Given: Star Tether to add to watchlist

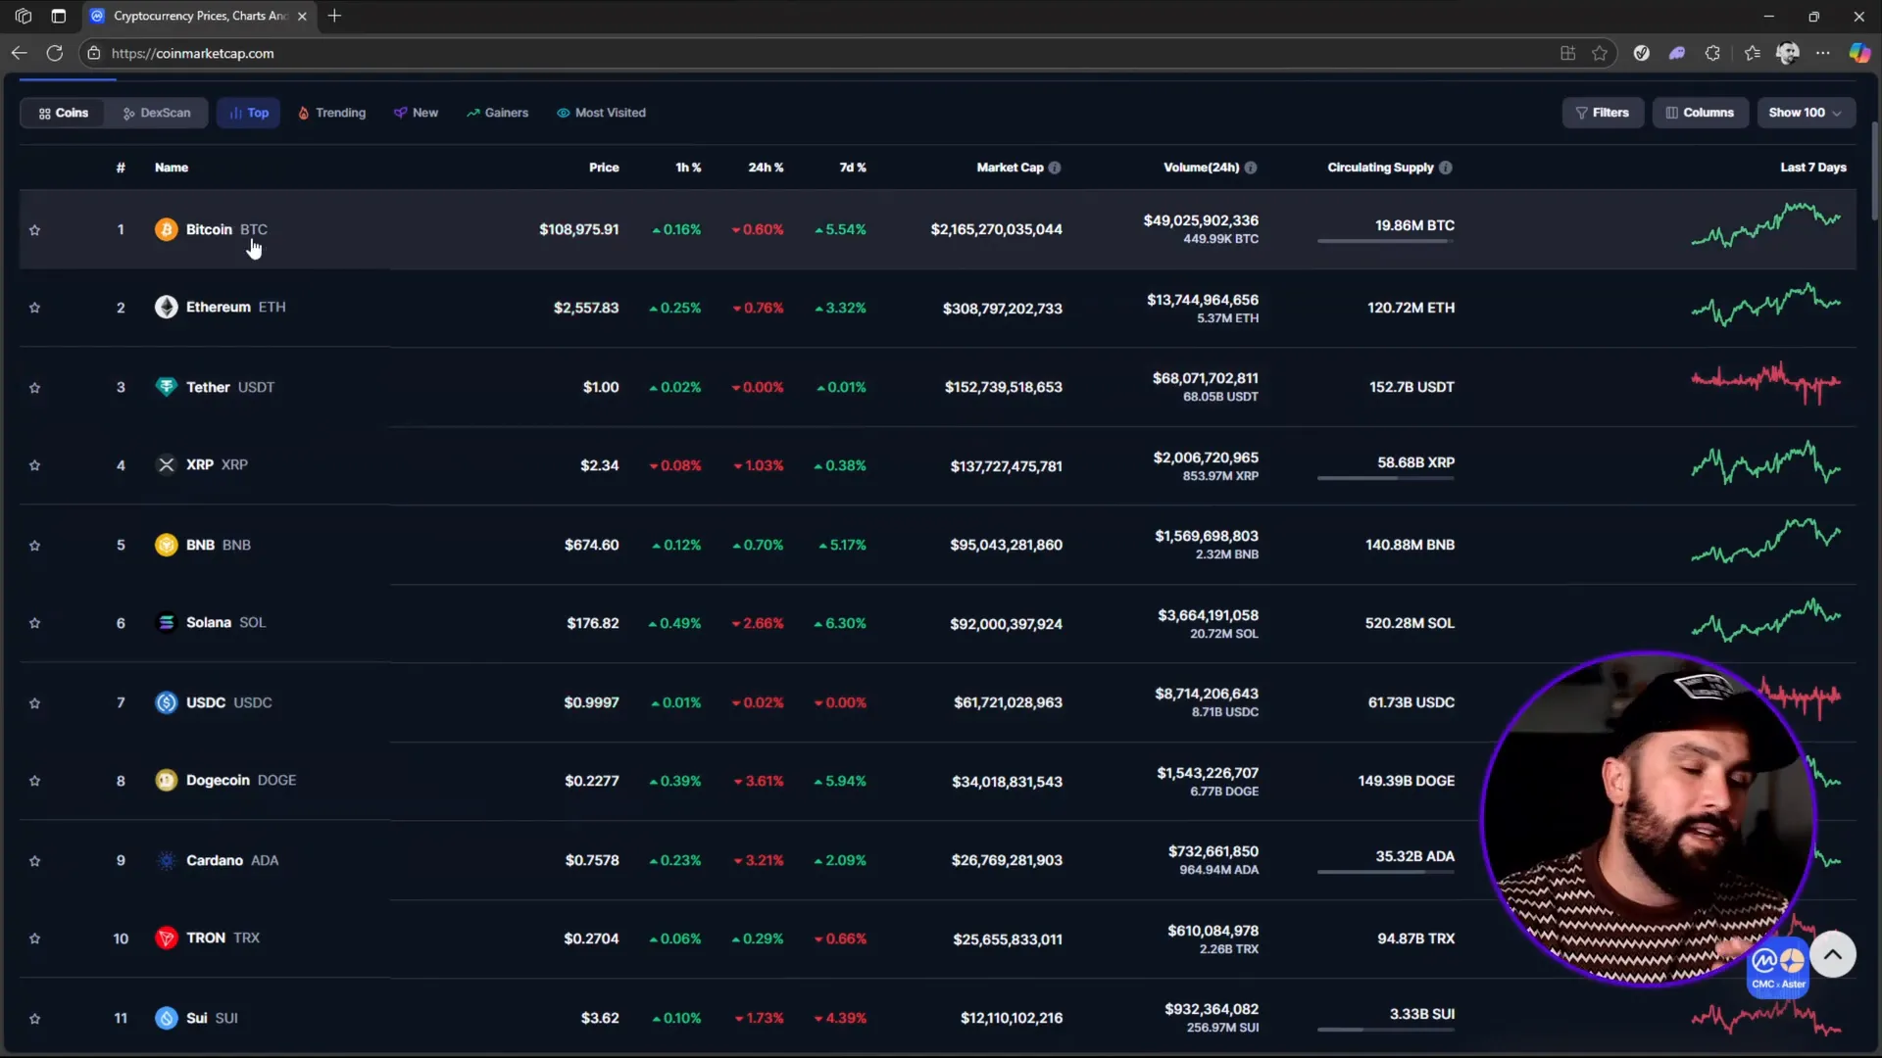Looking at the screenshot, I should [34, 387].
